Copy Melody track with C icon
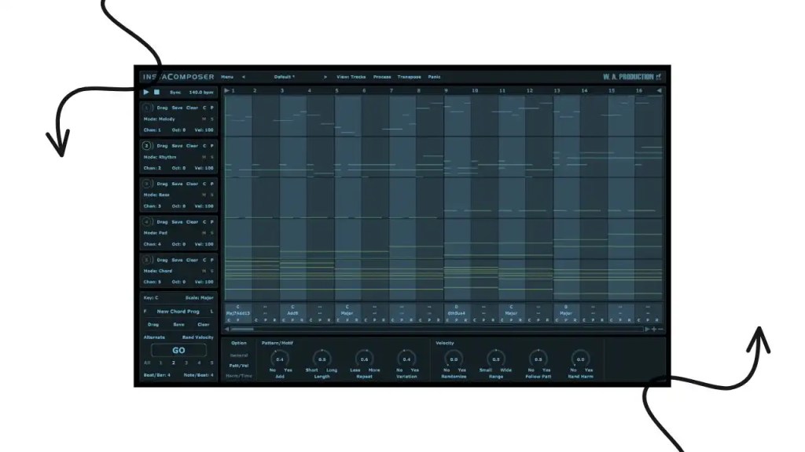805x452 pixels. pyautogui.click(x=204, y=108)
